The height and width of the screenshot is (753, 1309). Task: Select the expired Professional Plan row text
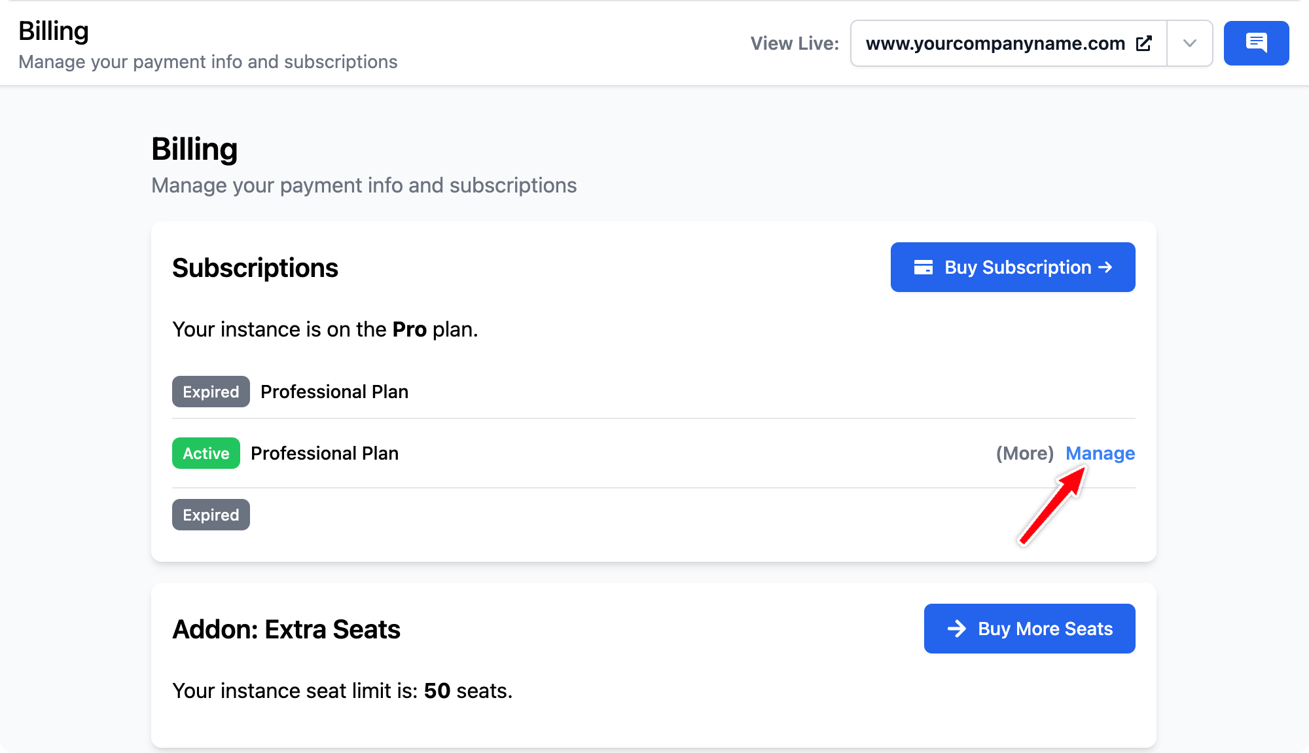pos(334,392)
